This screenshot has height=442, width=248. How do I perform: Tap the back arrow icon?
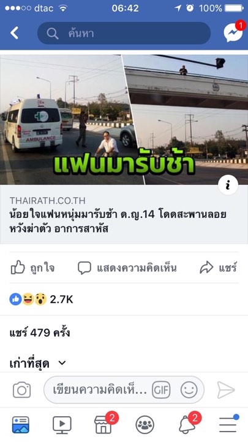tap(14, 33)
